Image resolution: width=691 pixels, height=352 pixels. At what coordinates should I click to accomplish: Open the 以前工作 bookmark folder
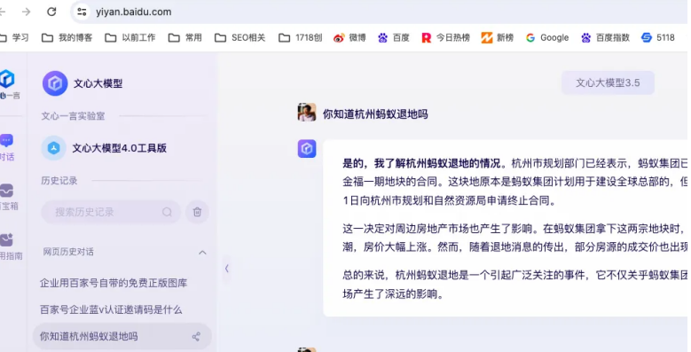pyautogui.click(x=130, y=38)
